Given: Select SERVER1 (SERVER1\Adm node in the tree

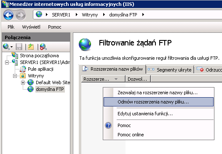Looking at the screenshot, I should [45, 62].
